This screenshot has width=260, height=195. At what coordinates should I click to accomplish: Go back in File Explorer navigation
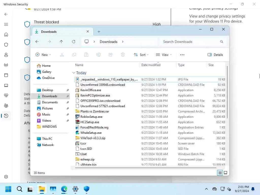[x=37, y=42]
